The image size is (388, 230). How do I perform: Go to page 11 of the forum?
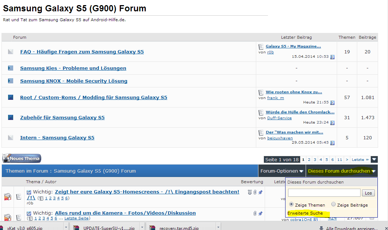pyautogui.click(x=340, y=159)
